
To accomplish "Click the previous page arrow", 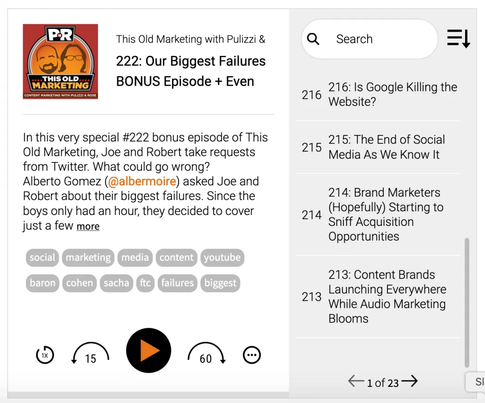I will (355, 381).
